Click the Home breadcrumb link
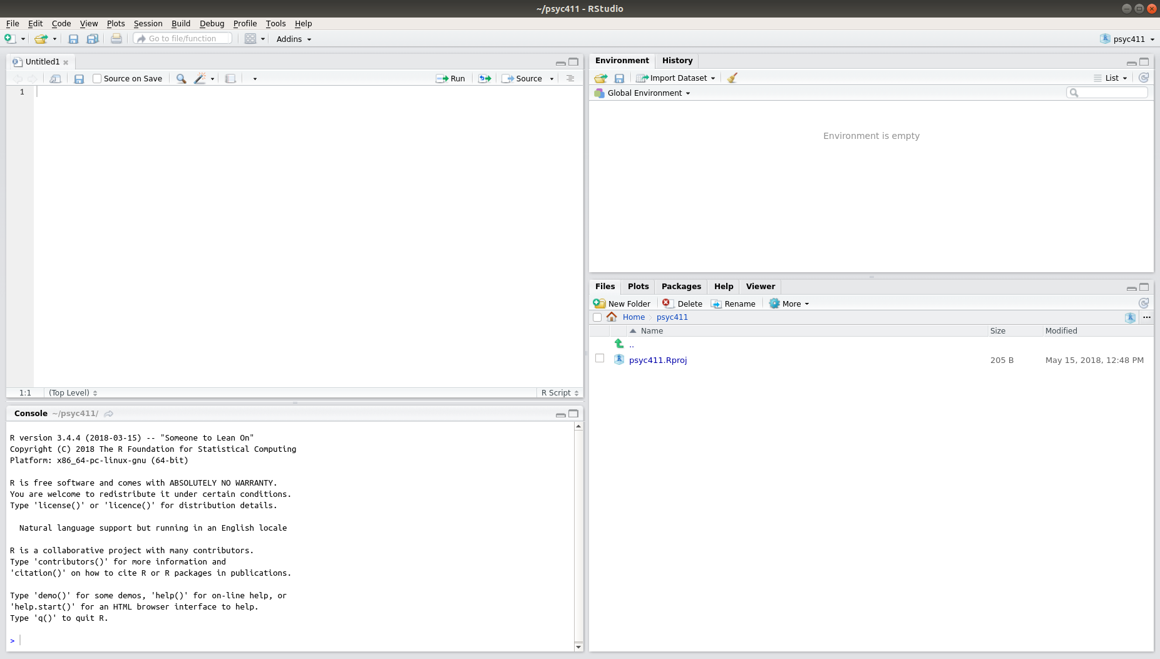The image size is (1160, 659). pos(634,317)
